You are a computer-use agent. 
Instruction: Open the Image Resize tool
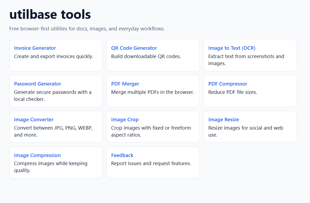tap(223, 119)
